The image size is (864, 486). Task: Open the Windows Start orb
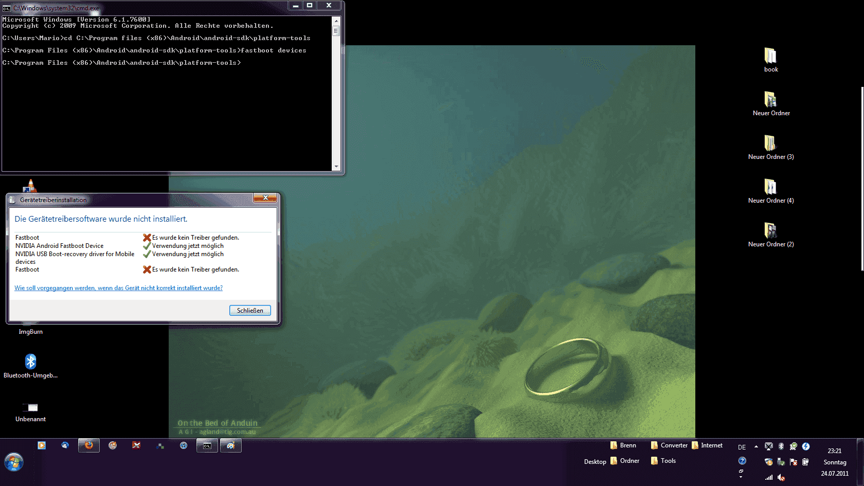point(14,462)
